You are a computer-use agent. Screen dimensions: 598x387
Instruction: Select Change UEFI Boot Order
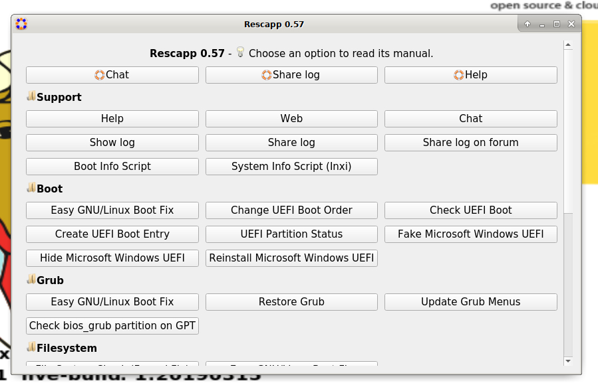point(291,210)
